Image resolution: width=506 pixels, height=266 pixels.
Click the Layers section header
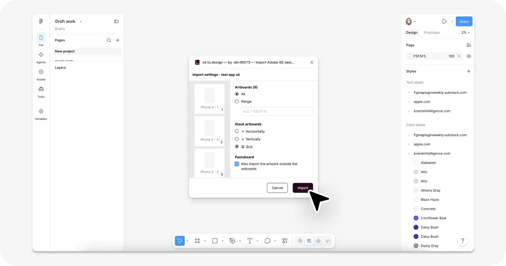click(60, 68)
